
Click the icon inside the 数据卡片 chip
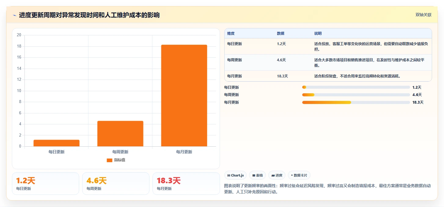click(x=292, y=176)
